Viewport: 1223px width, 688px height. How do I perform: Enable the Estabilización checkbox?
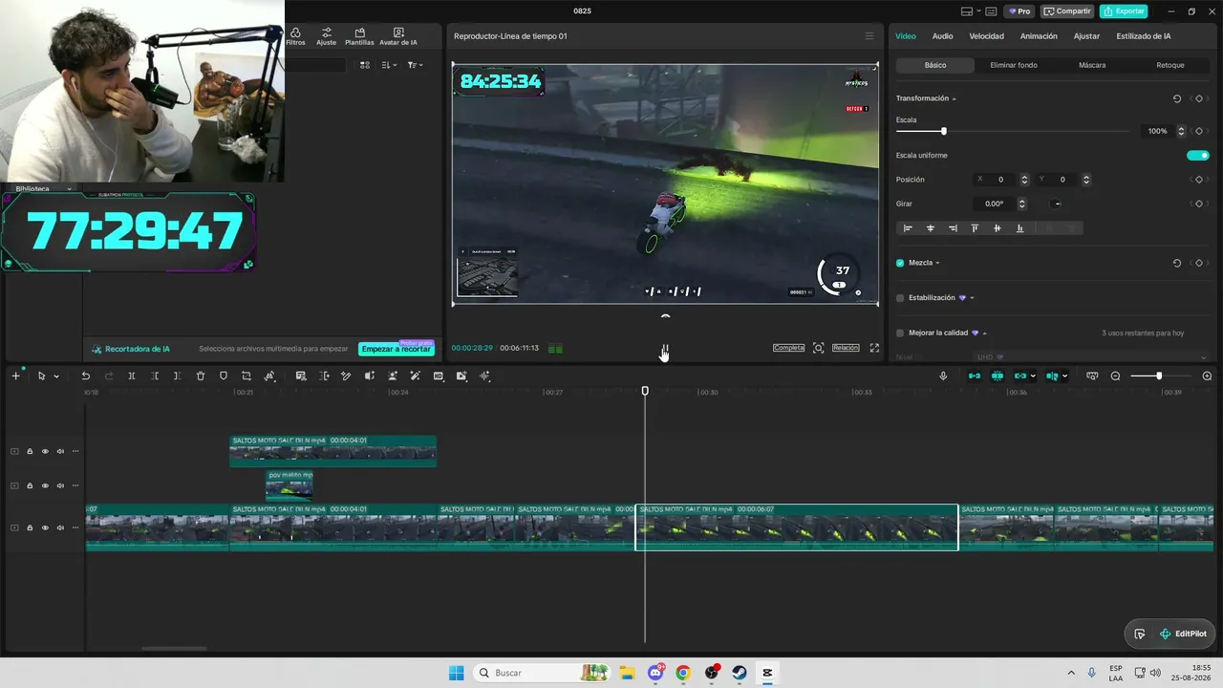900,298
